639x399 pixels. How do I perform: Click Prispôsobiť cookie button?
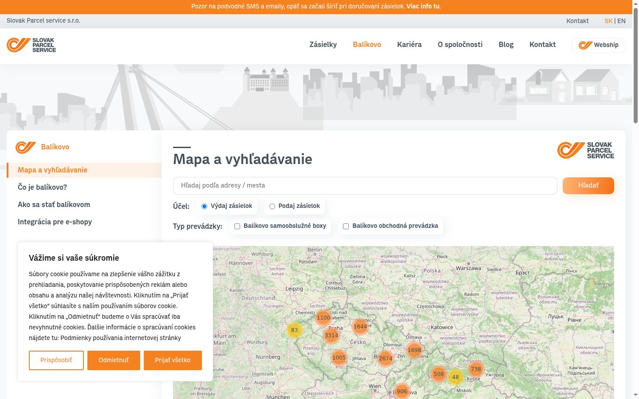pyautogui.click(x=56, y=360)
